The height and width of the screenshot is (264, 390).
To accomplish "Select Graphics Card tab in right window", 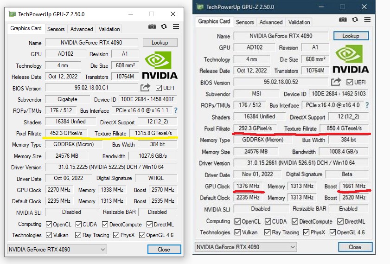I will [x=214, y=21].
